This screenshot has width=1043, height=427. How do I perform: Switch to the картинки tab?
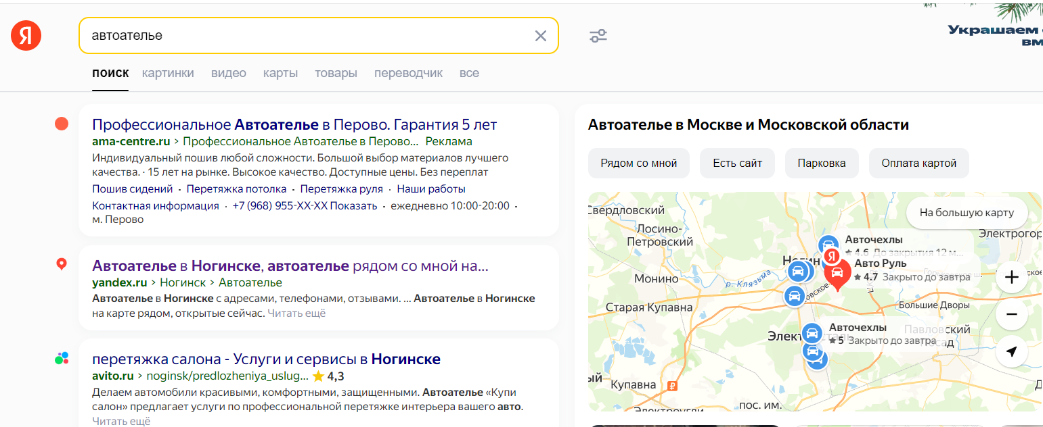(168, 73)
